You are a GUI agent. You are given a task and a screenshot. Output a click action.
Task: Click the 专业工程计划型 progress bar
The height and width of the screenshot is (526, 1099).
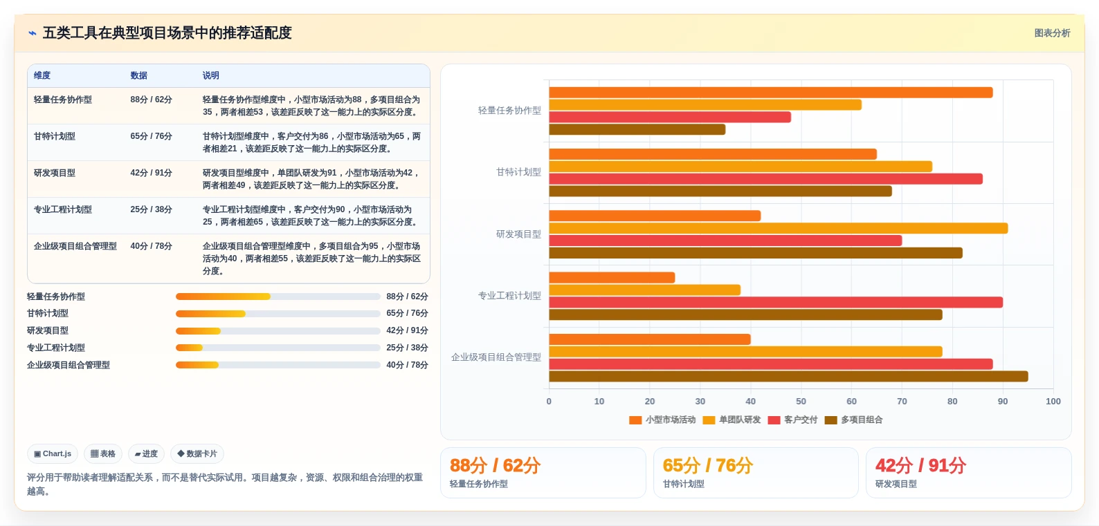point(278,348)
